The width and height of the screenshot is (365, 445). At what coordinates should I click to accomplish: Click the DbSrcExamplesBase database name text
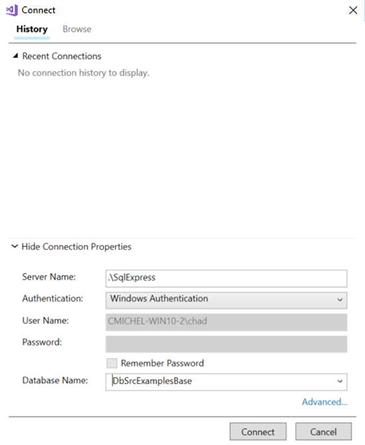click(x=152, y=381)
